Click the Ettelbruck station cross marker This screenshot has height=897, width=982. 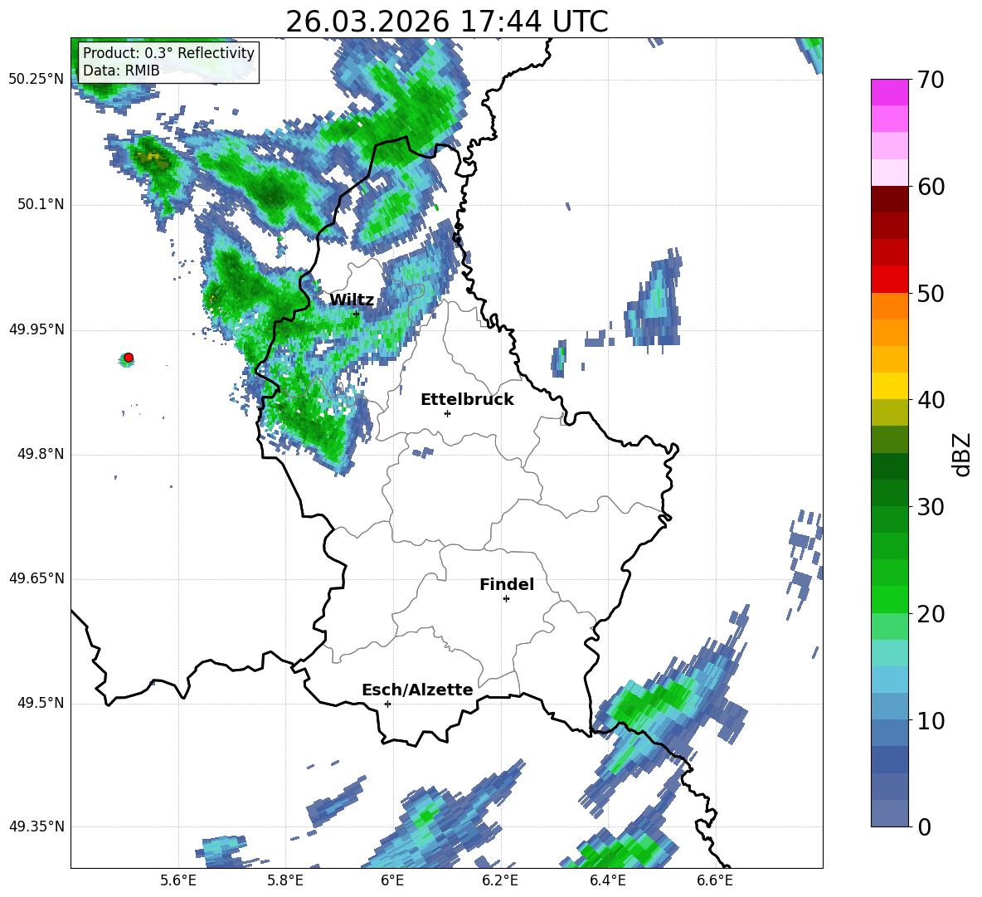click(447, 413)
